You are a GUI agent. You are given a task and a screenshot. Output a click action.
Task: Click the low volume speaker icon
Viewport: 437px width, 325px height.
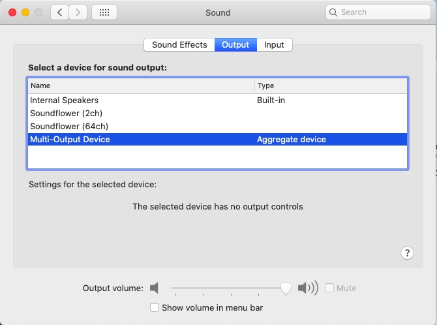(x=154, y=288)
